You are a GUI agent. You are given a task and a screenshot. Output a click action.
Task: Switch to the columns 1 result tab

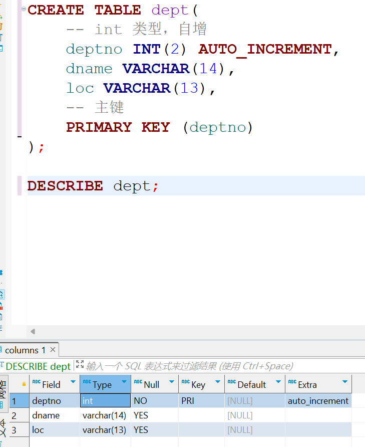[x=25, y=350]
